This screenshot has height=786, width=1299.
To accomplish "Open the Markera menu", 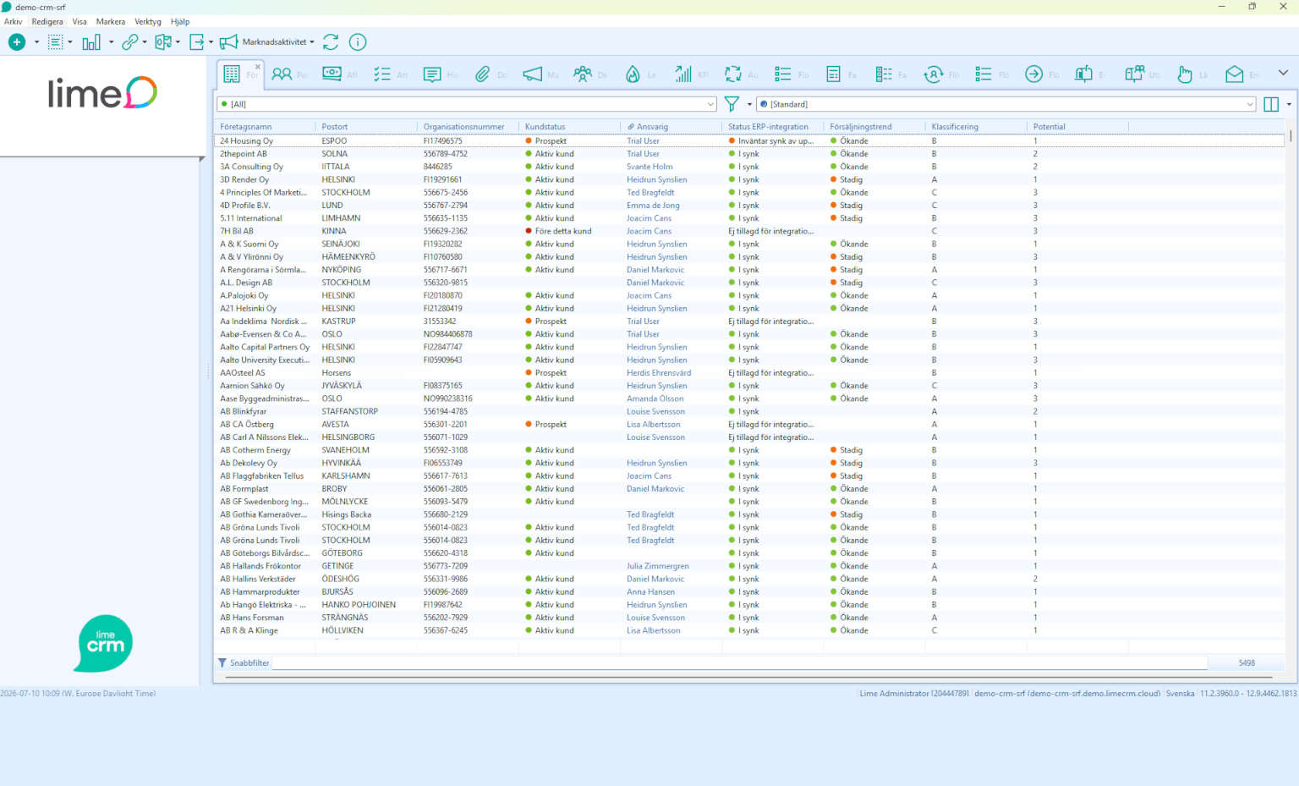I will [111, 21].
